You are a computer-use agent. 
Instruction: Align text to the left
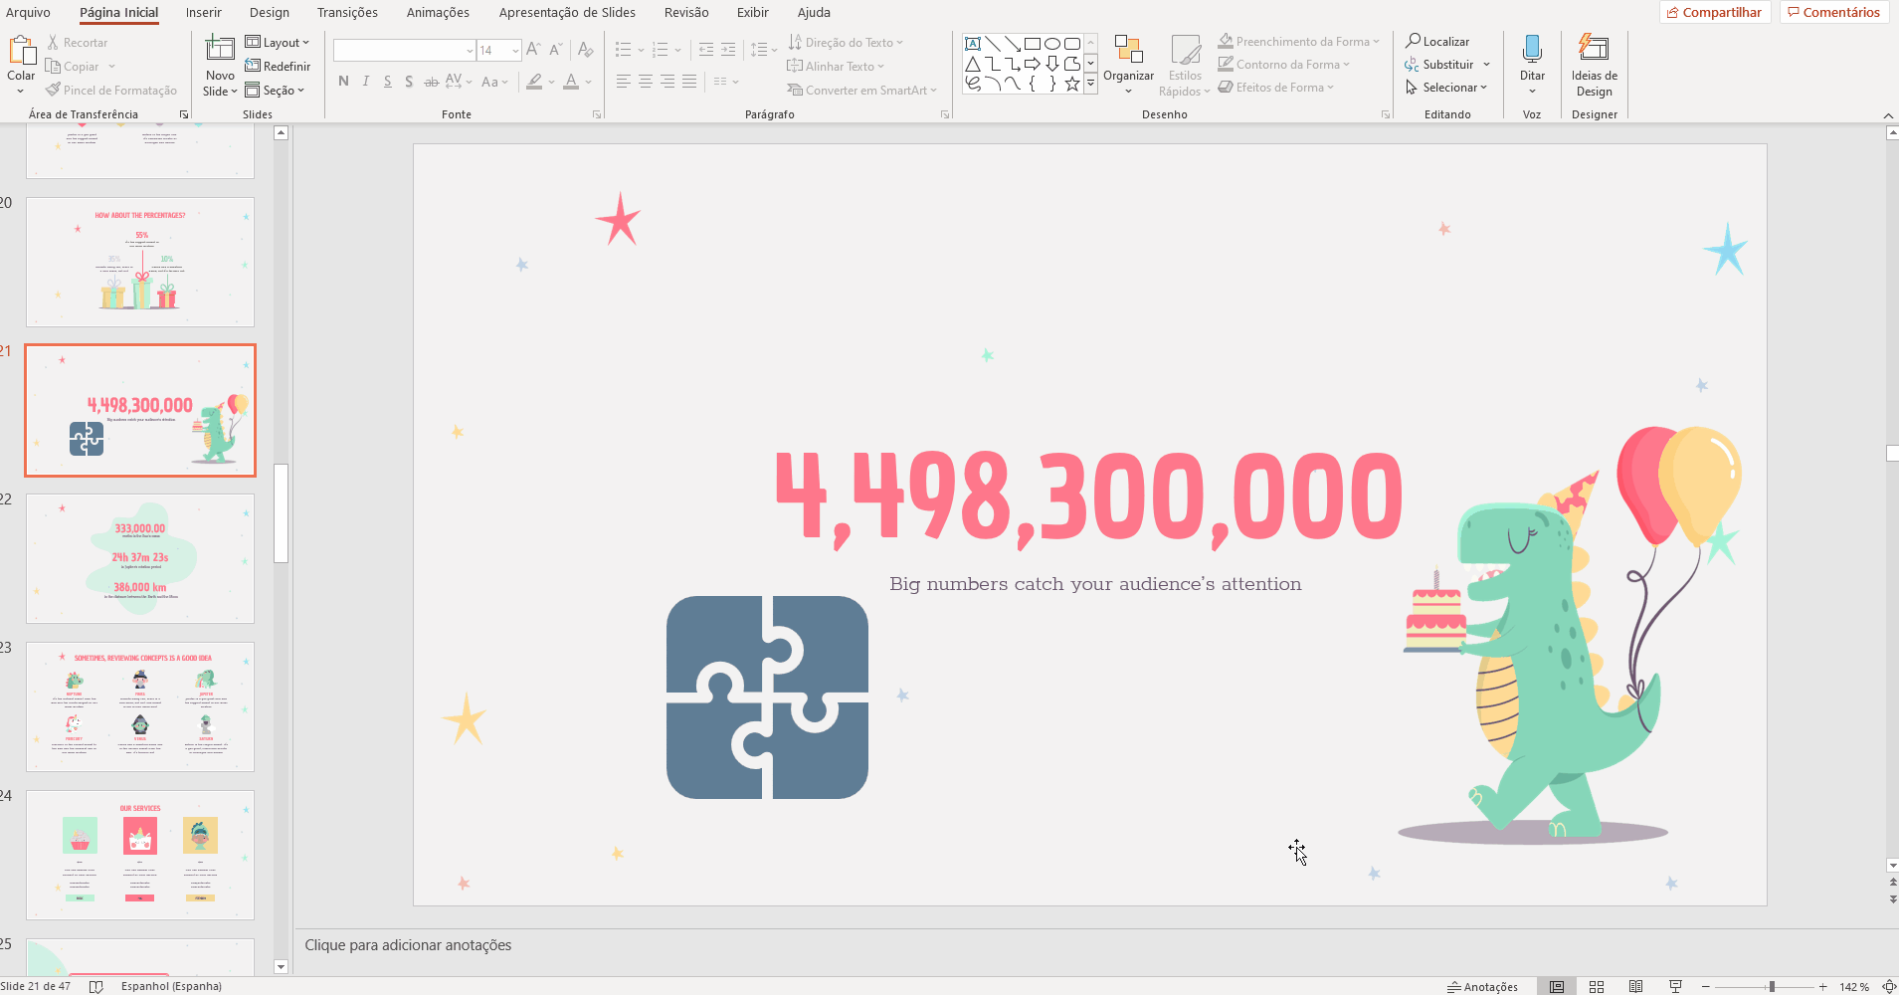click(624, 82)
